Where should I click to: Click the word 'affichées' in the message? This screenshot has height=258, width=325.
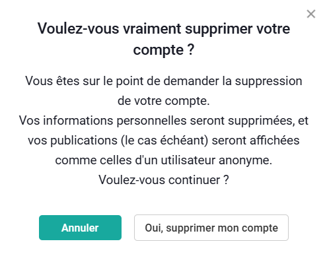(275, 141)
